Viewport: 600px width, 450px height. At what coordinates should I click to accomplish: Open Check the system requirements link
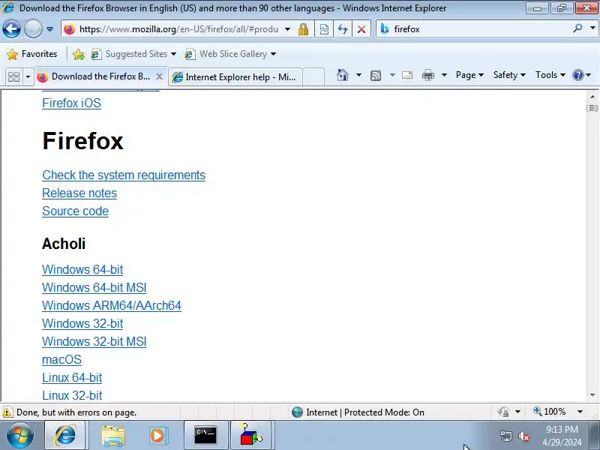tap(124, 175)
